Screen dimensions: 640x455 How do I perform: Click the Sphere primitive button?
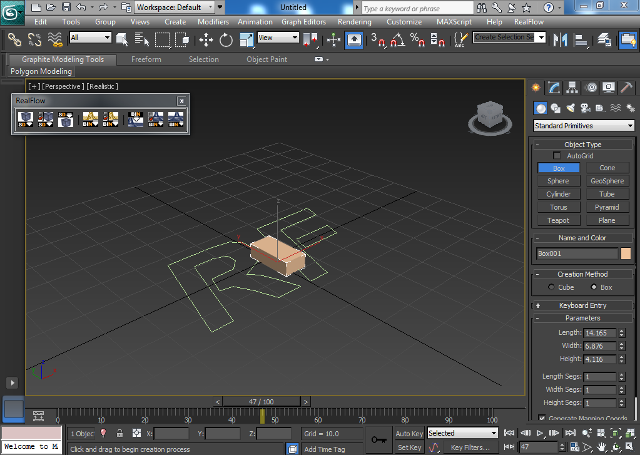pos(558,181)
